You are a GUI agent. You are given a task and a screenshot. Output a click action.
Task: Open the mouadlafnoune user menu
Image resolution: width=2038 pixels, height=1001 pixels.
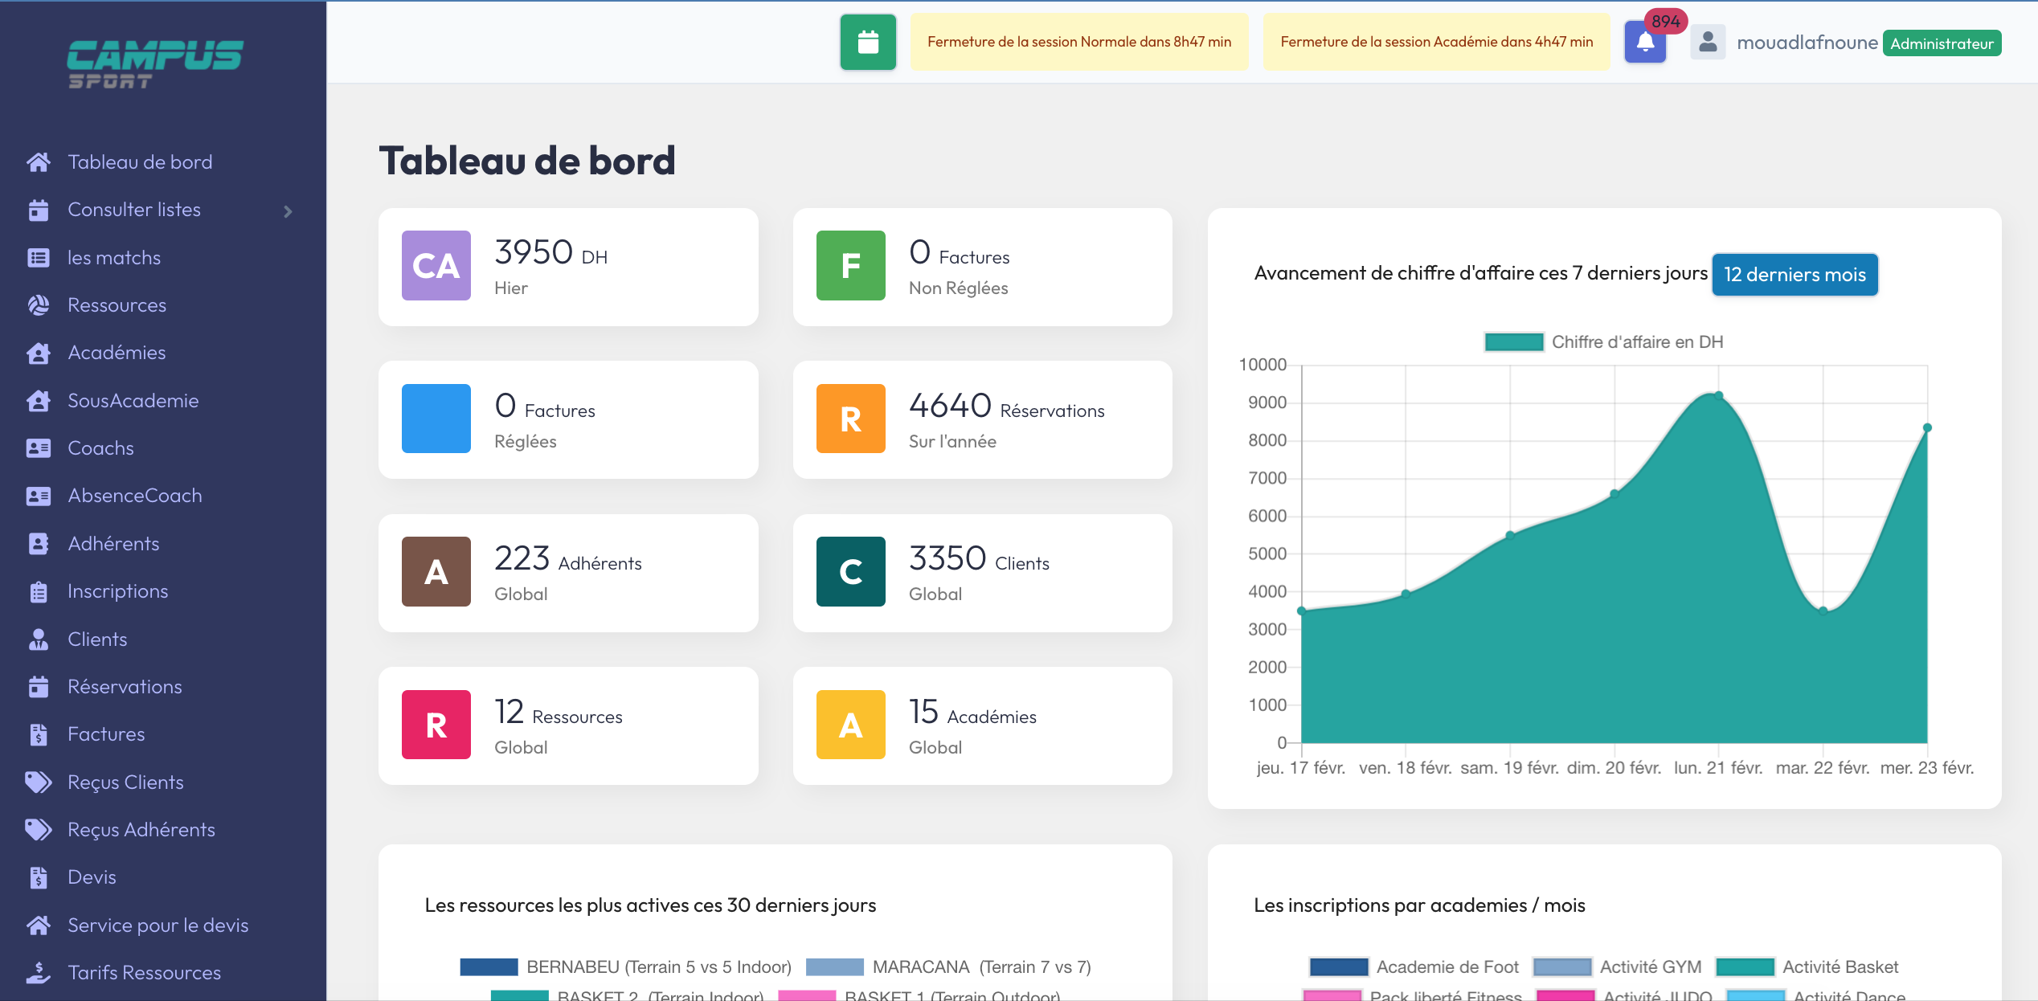[x=1807, y=43]
